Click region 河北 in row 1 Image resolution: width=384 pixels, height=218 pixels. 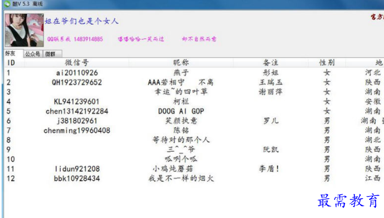[x=373, y=73]
